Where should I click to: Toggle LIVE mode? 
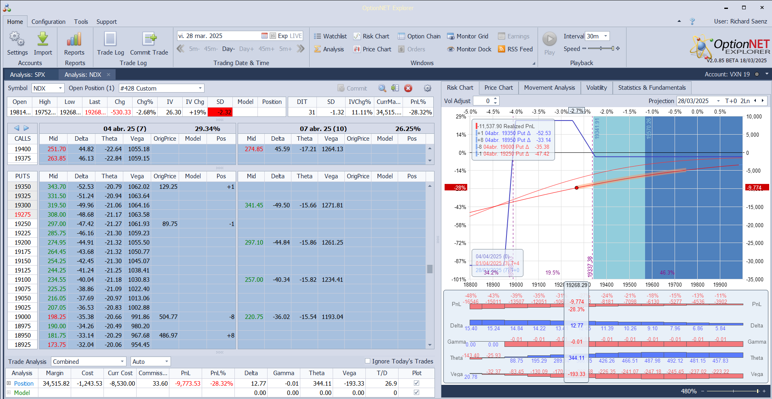[x=296, y=36]
